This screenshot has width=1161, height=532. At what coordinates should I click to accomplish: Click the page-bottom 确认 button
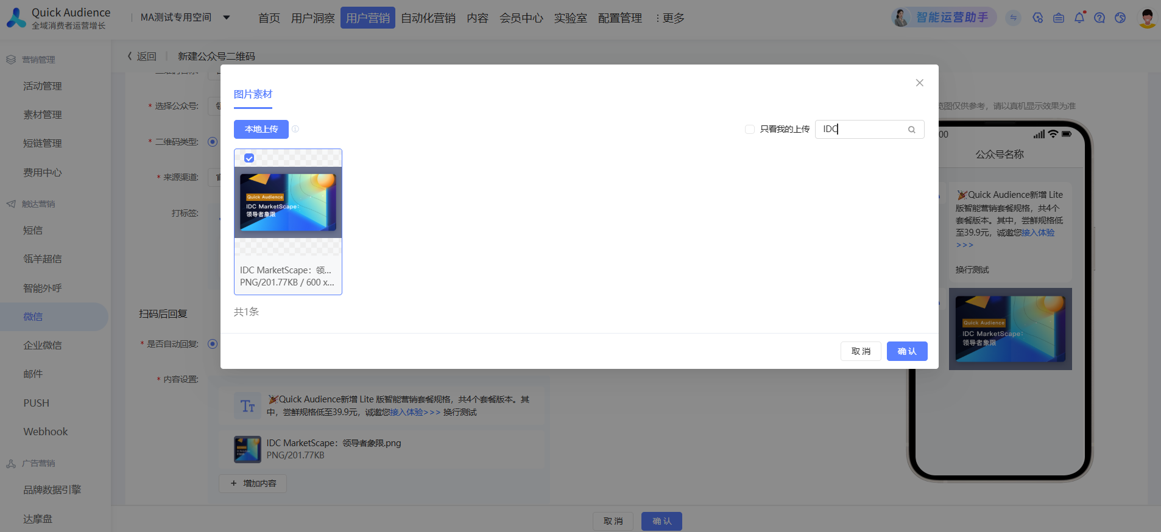[662, 521]
